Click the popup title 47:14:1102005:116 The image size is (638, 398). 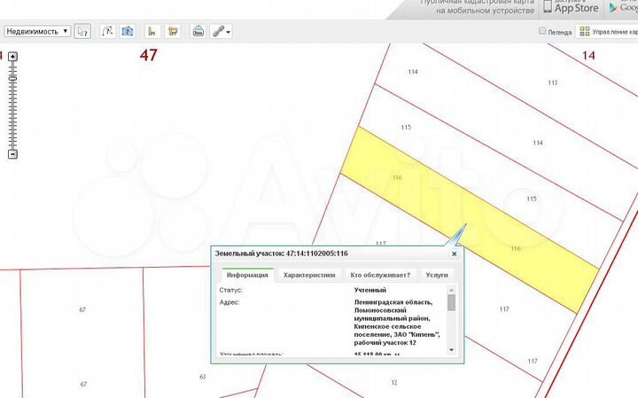pos(317,254)
